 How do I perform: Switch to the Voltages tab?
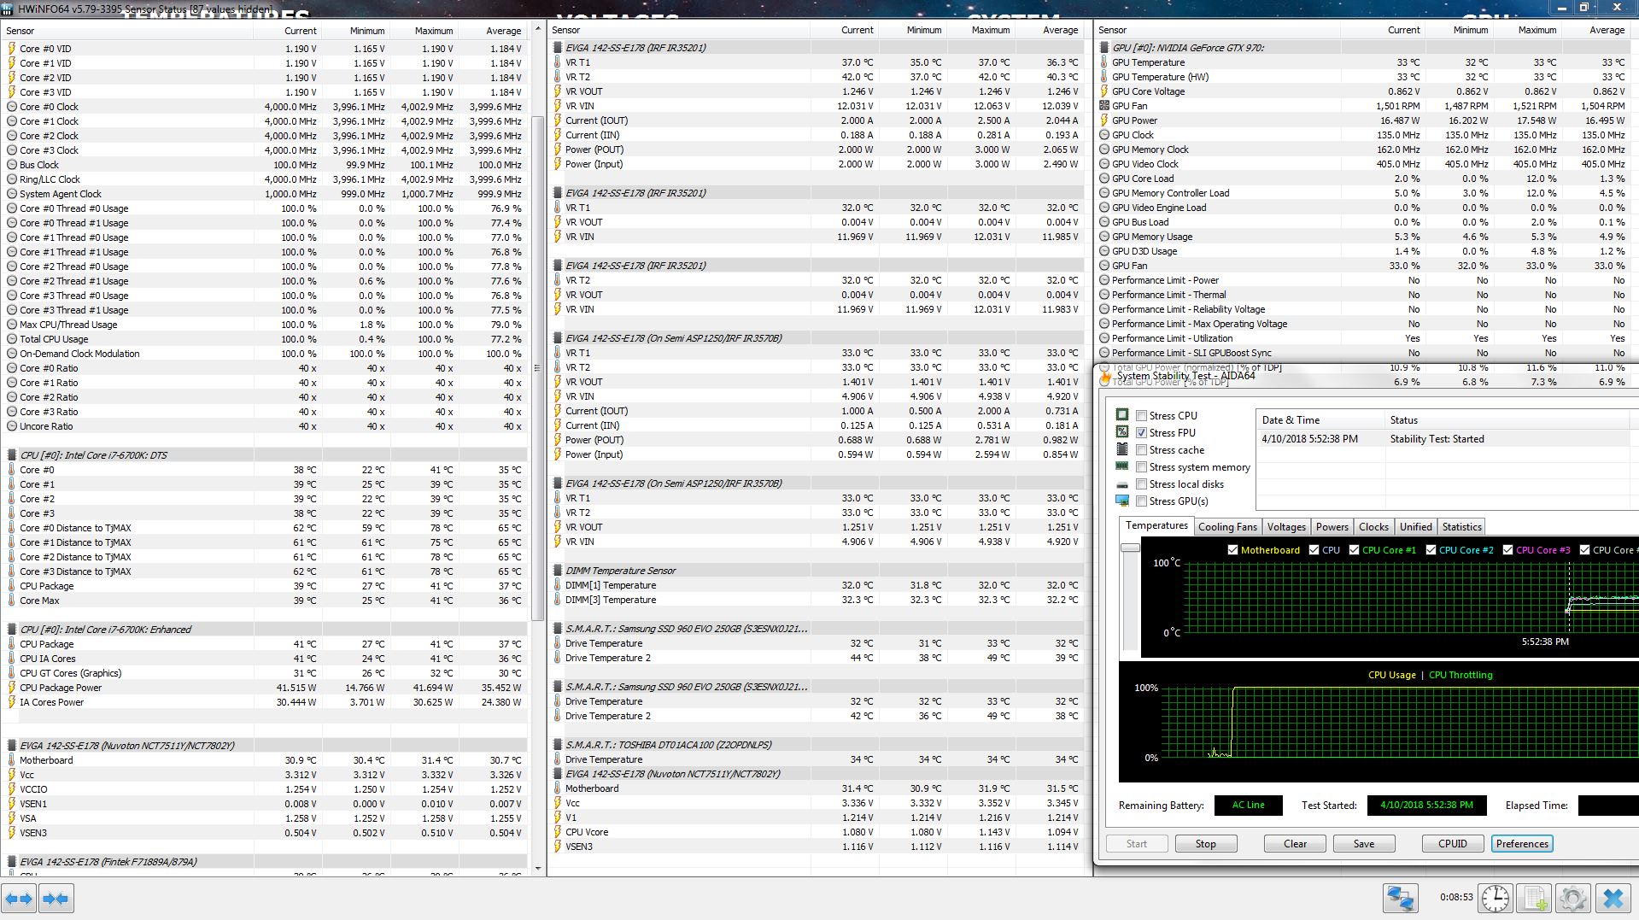point(1286,527)
